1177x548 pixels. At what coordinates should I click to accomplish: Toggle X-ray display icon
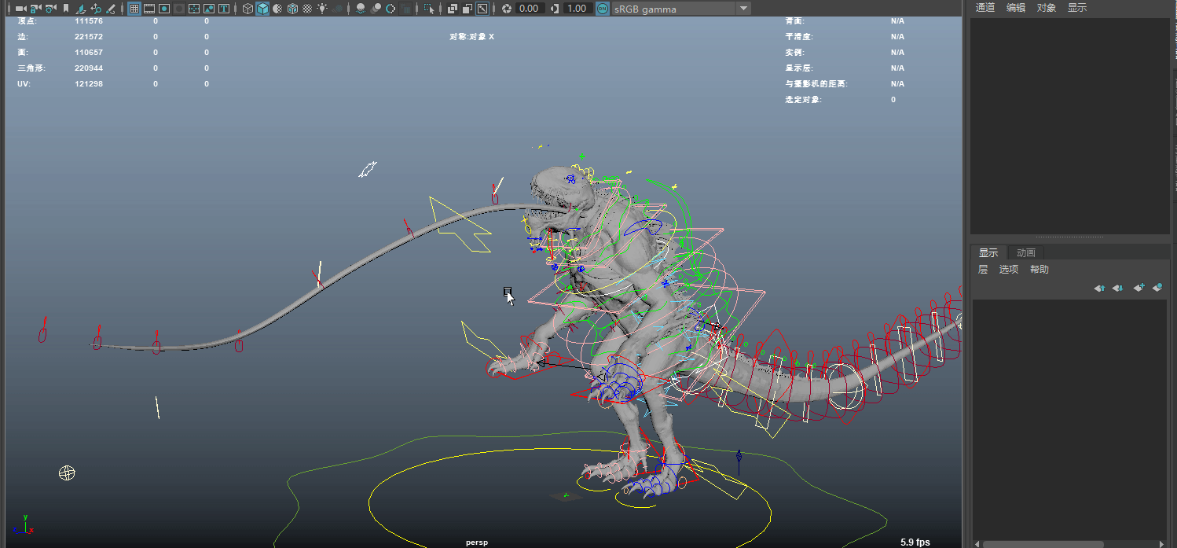[453, 9]
